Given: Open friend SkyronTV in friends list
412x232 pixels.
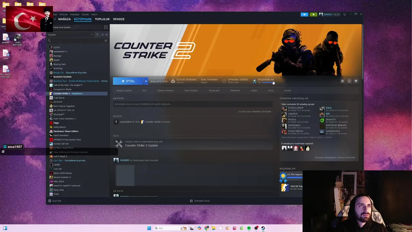Looking at the screenshot, I should pyautogui.click(x=331, y=120).
